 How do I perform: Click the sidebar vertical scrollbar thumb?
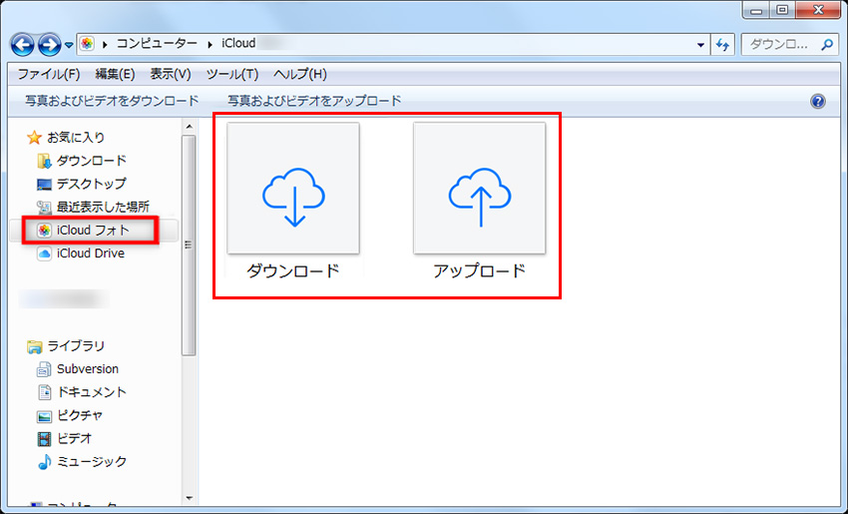tap(189, 246)
